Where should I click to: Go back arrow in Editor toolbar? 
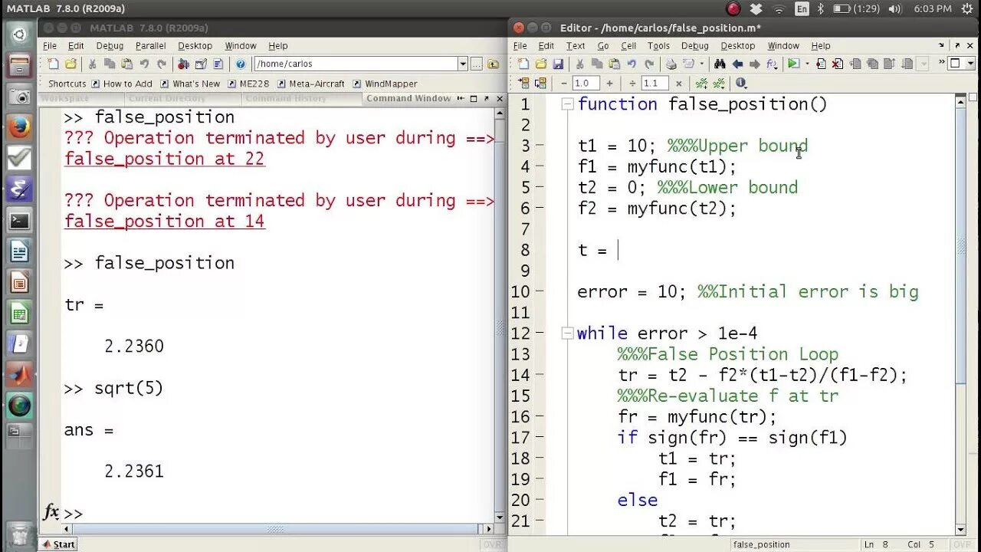737,64
